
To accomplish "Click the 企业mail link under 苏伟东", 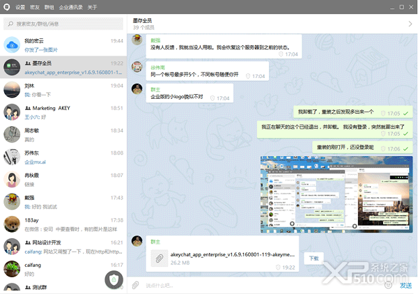I will tap(36, 162).
